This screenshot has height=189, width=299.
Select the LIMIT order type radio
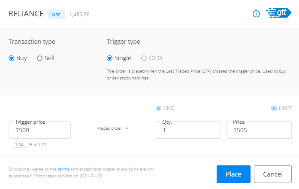tap(274, 108)
